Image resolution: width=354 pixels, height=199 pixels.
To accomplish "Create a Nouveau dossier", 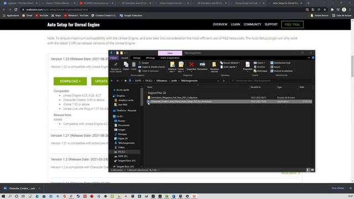I will (x=214, y=67).
